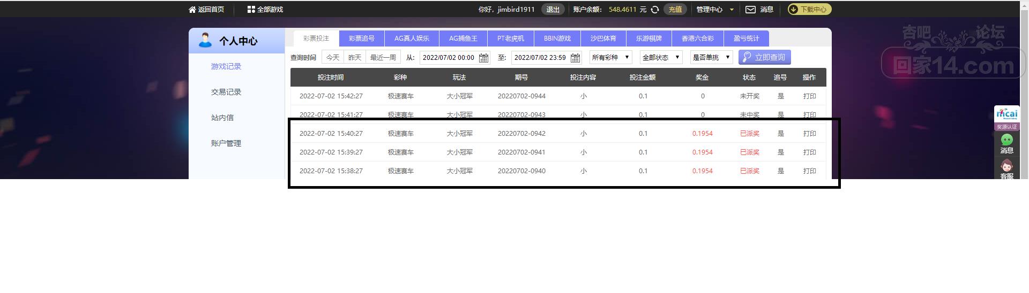Viewport: 1029px width, 293px height.
Task: Click prize 0.1954 in row 20220702-0940
Action: pos(702,171)
